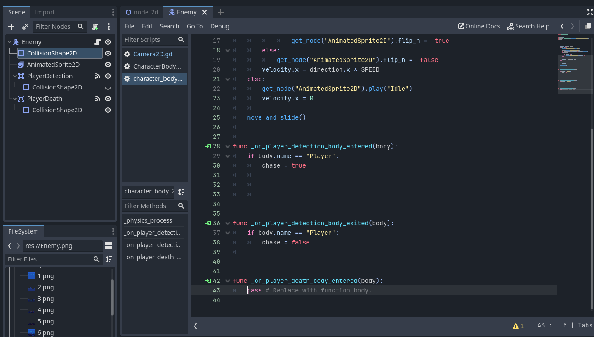Click in the Filter Scripts search field

click(x=149, y=40)
